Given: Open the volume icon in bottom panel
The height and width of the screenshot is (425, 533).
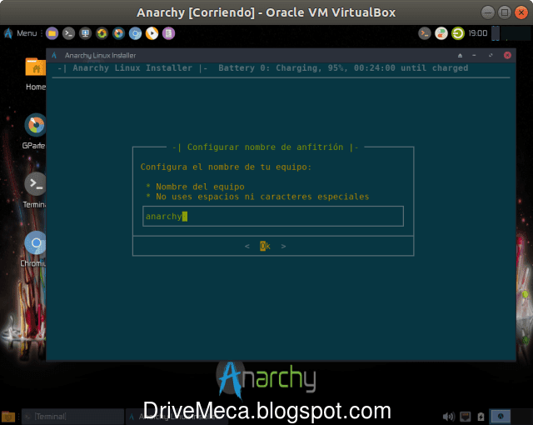Looking at the screenshot, I should [448, 417].
